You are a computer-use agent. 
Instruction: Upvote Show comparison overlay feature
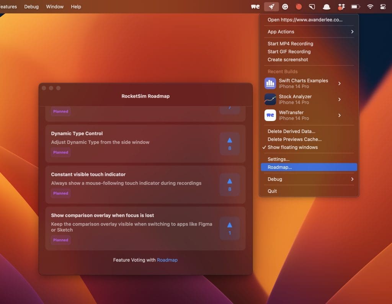pyautogui.click(x=230, y=229)
